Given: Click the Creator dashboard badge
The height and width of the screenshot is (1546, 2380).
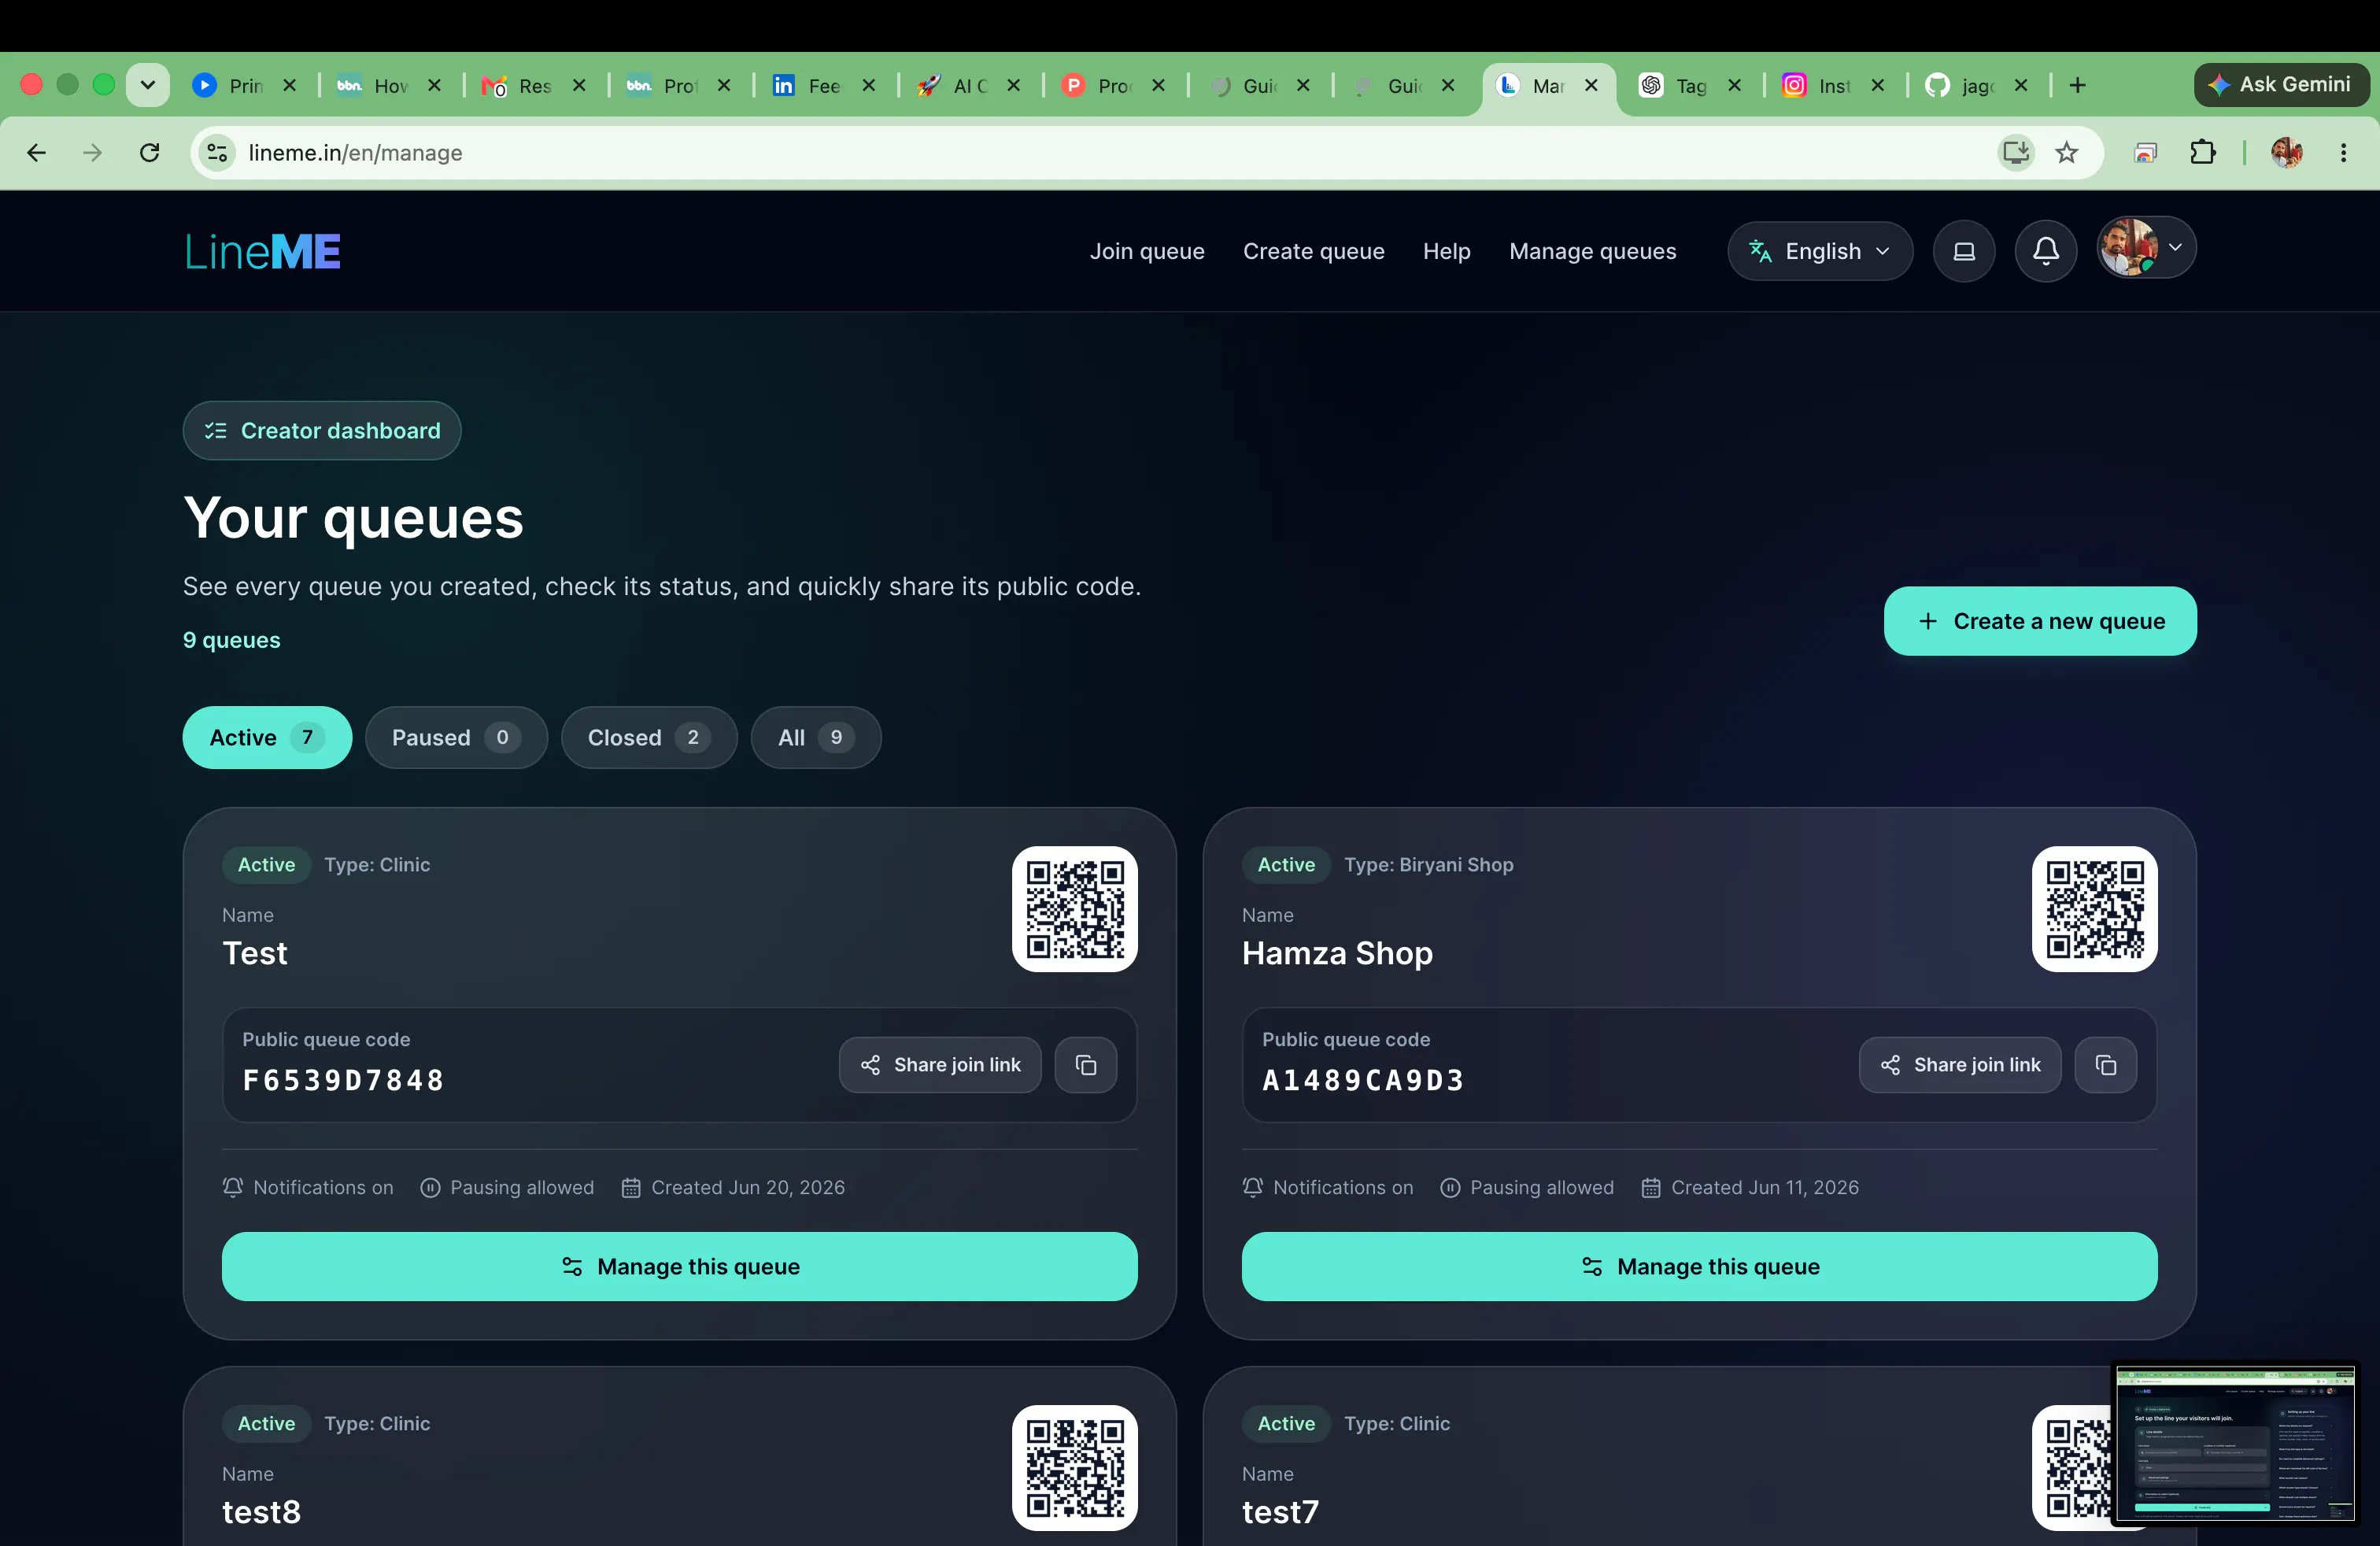Looking at the screenshot, I should [322, 430].
